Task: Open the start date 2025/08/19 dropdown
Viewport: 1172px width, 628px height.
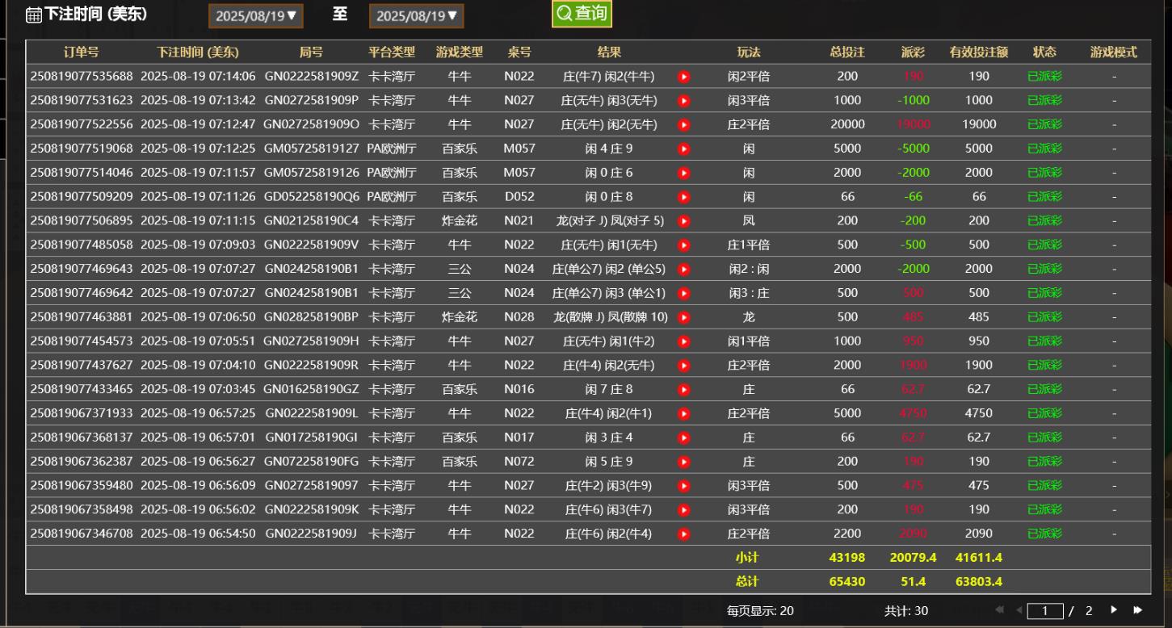Action: point(255,15)
